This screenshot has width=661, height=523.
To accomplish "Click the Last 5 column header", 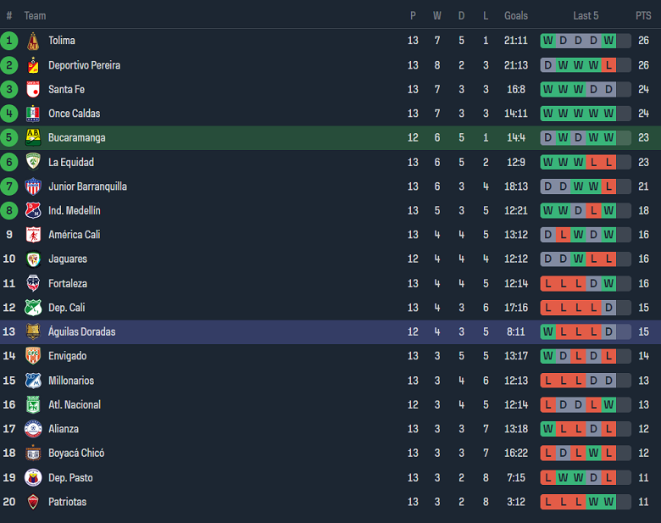I will point(586,16).
